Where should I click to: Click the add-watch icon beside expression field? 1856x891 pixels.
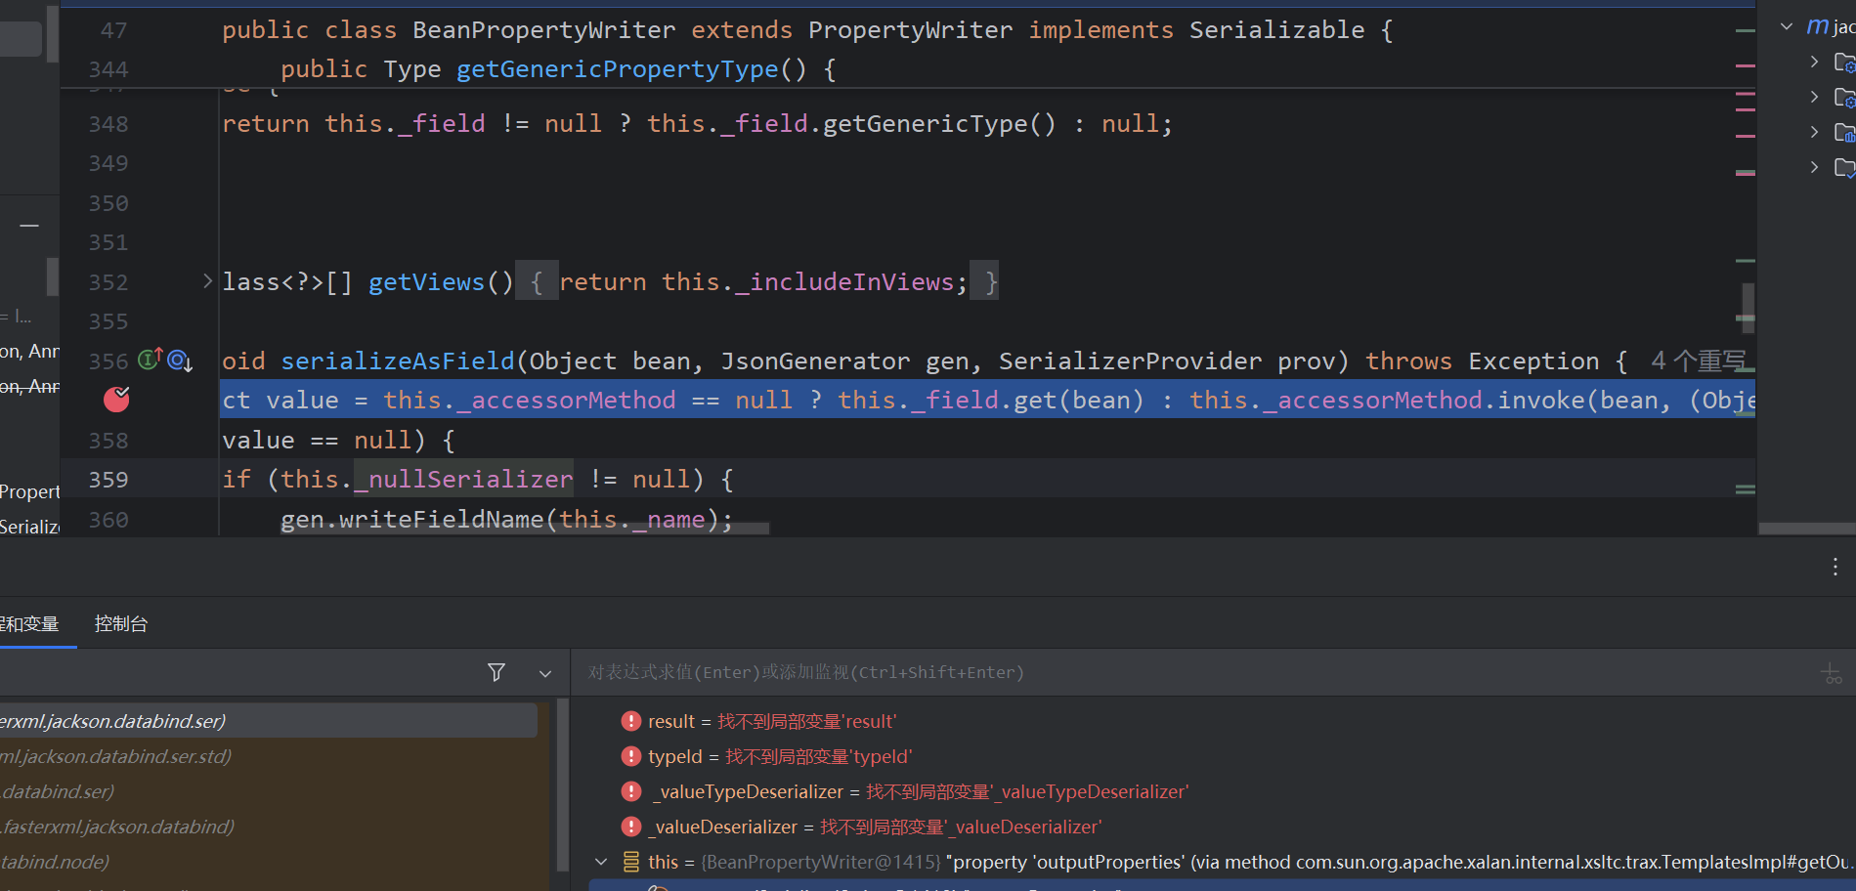(x=1832, y=673)
